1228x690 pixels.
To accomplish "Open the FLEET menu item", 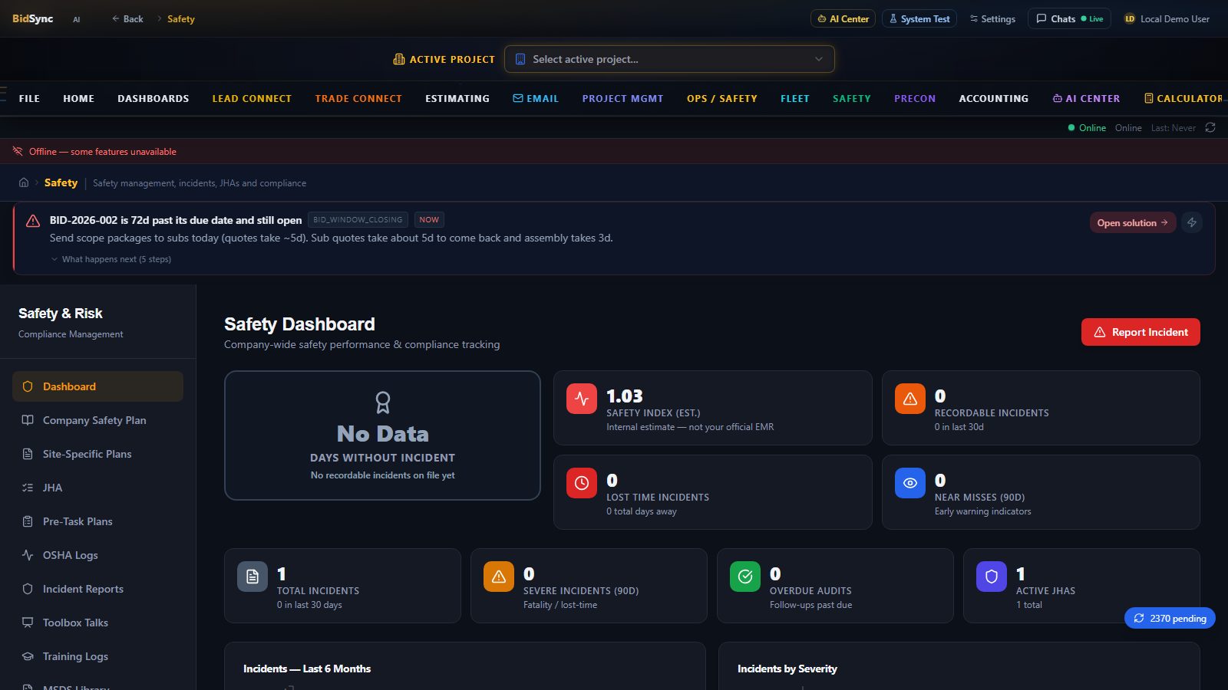I will coord(795,98).
